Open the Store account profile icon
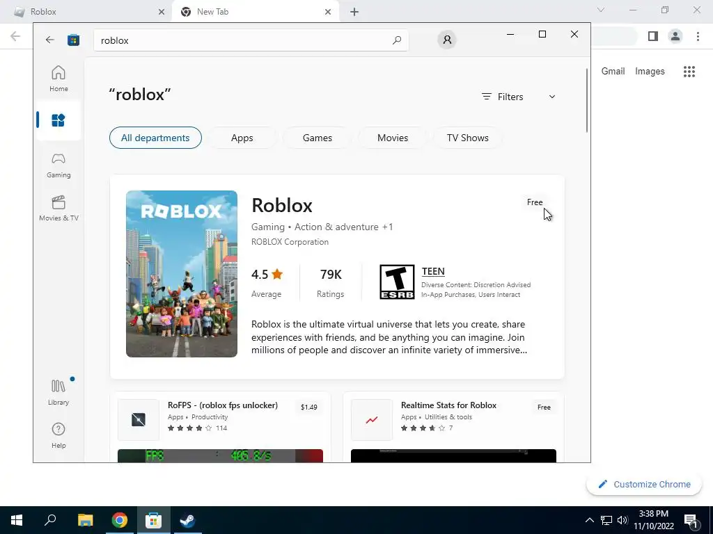713x534 pixels. pyautogui.click(x=447, y=40)
